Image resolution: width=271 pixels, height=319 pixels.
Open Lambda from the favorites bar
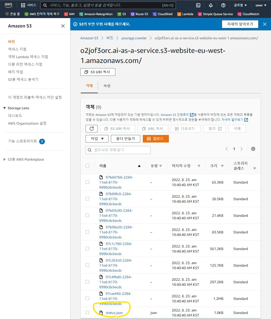click(185, 14)
